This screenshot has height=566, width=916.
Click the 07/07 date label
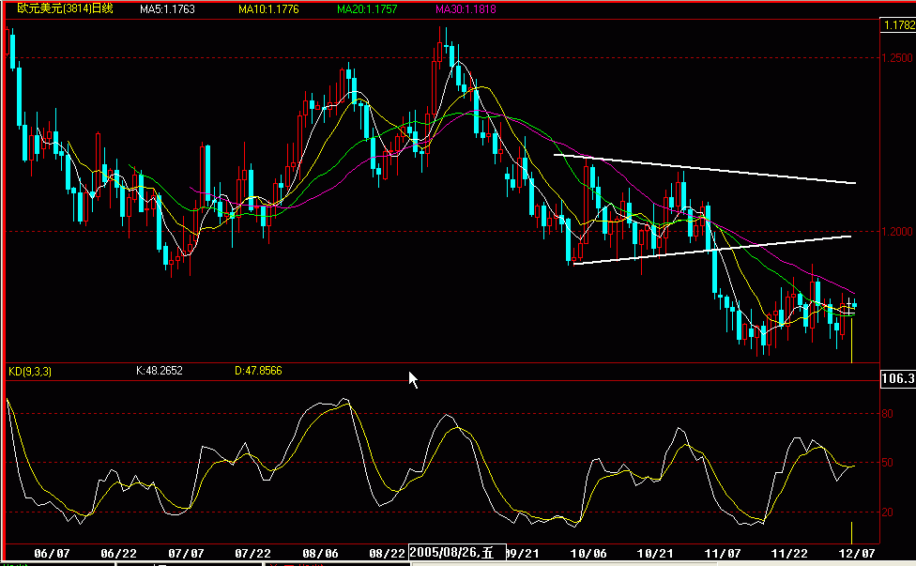186,553
